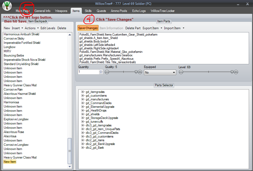Decrease Level with the minus button
Image resolution: width=253 pixels, height=171 pixels.
tap(181, 72)
